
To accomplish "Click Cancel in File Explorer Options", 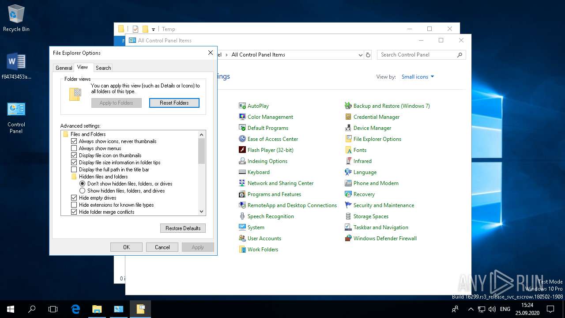I will point(162,247).
